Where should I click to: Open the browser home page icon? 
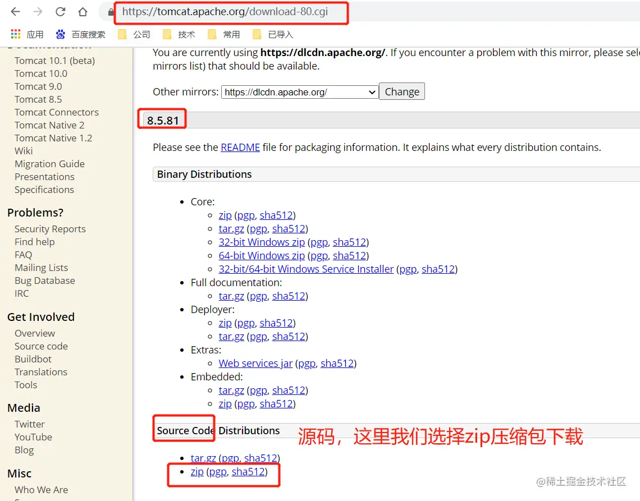83,12
